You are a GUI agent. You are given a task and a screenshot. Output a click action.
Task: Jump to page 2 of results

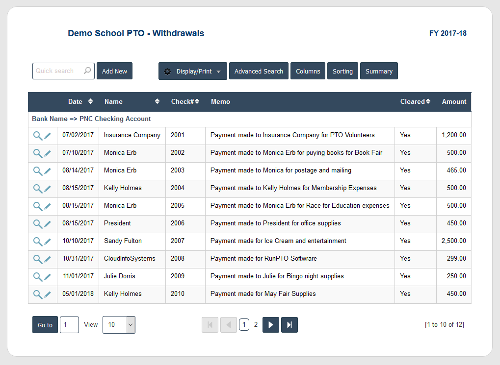tap(256, 324)
